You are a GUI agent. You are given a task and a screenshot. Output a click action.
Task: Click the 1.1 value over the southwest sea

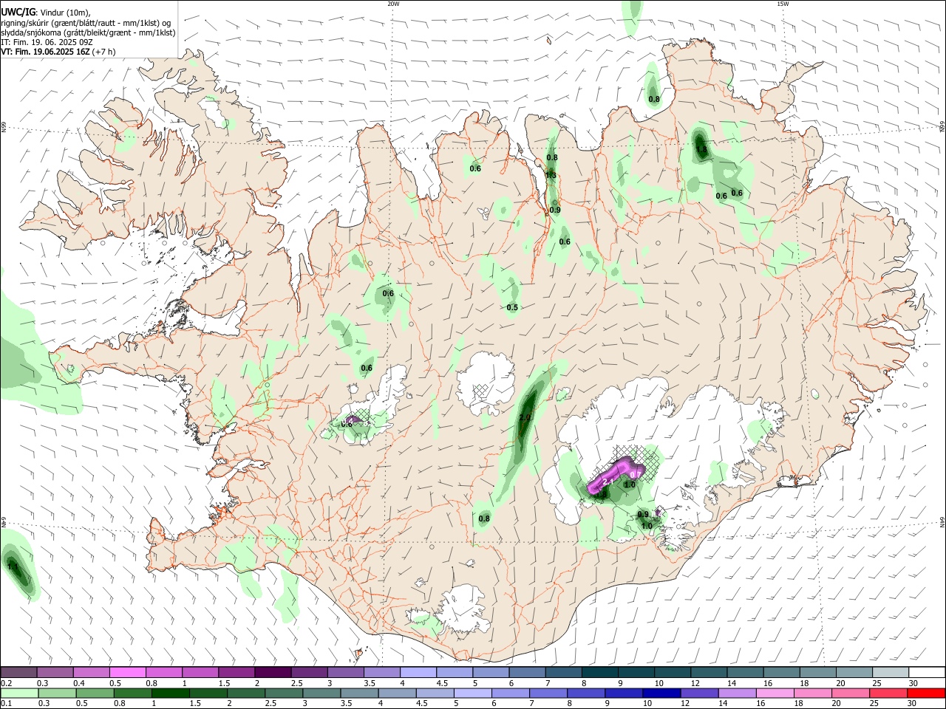pyautogui.click(x=13, y=566)
